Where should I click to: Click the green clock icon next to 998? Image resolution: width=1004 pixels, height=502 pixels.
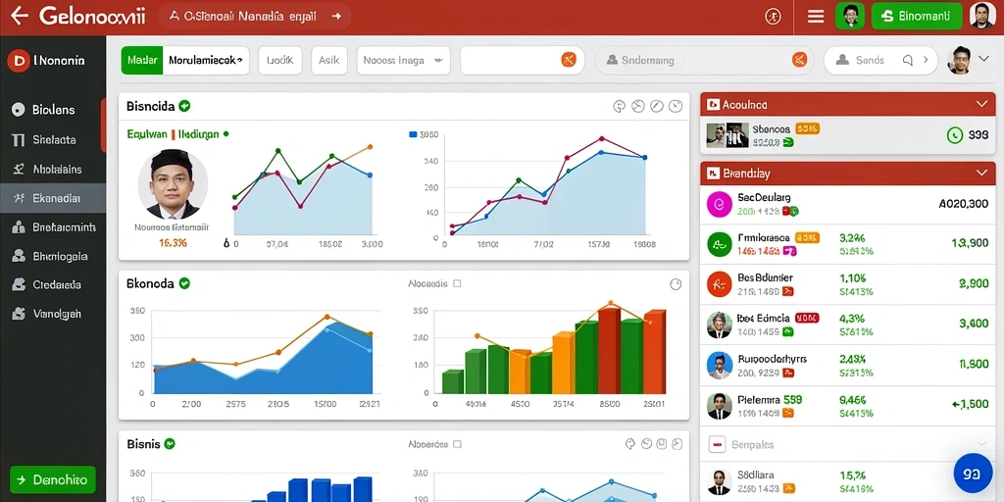point(955,134)
